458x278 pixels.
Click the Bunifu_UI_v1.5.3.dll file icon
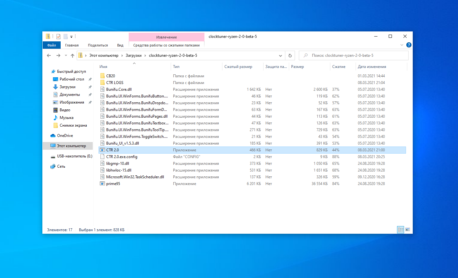tap(102, 143)
